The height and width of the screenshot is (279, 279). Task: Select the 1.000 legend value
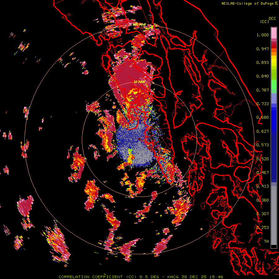[263, 35]
